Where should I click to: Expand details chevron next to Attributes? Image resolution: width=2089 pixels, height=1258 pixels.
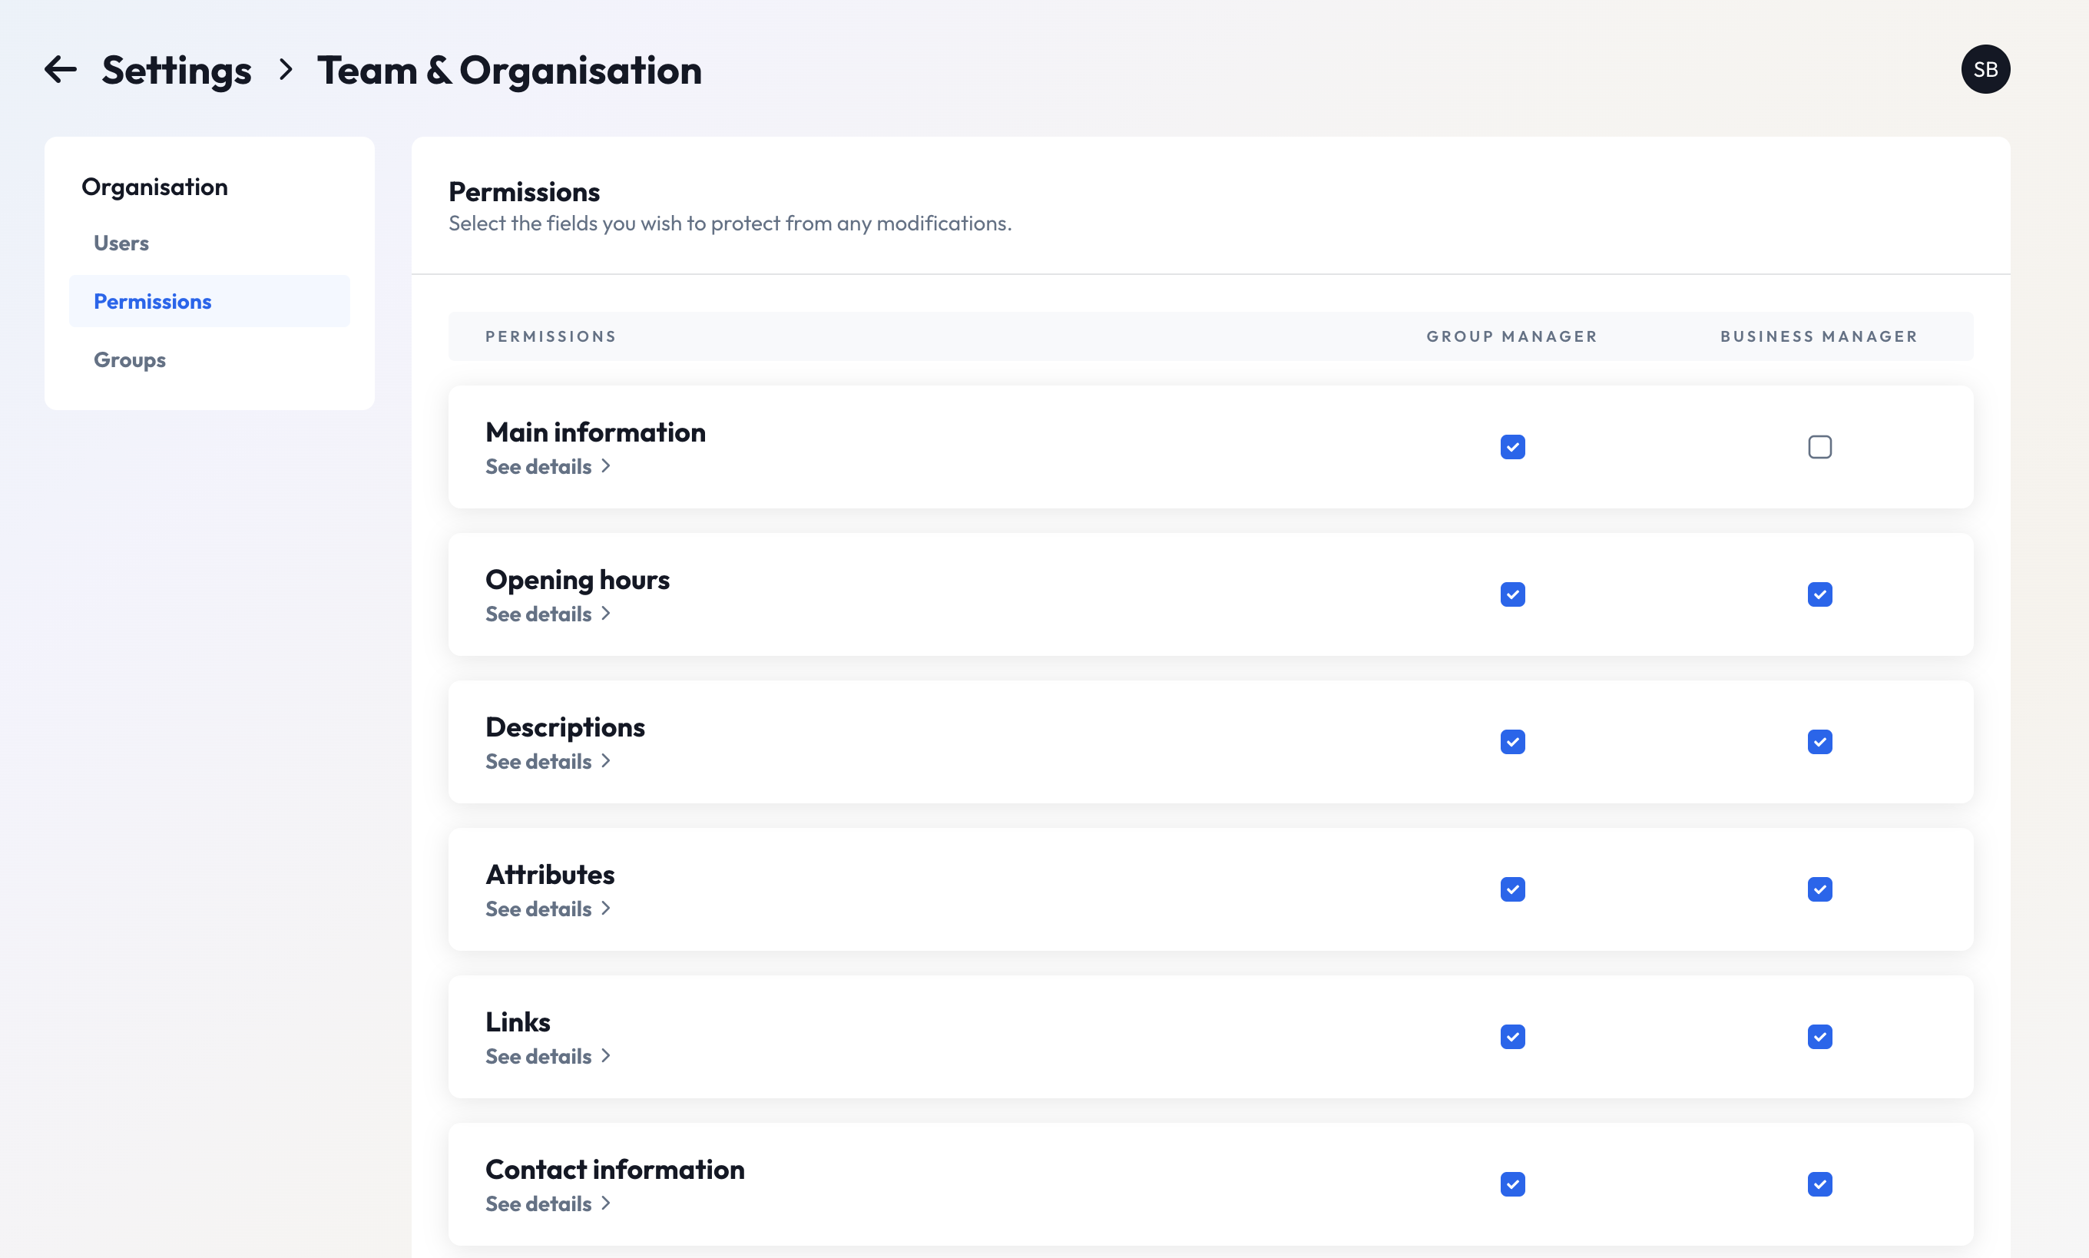(x=605, y=908)
